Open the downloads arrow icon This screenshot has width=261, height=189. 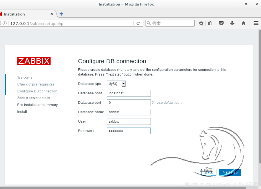point(232,23)
